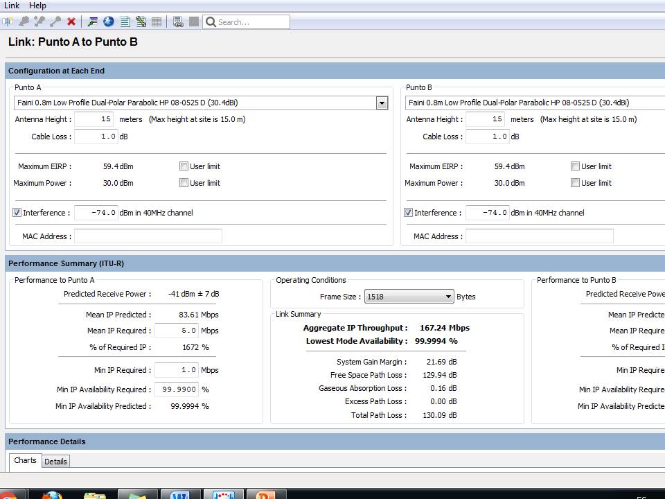Screen dimensions: 665x499
Task: Edit Punto B Interference value field
Action: (x=488, y=213)
